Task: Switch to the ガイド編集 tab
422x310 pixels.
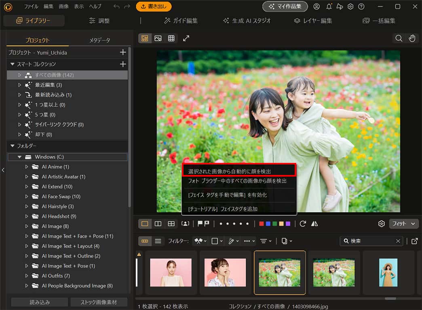Action: pos(181,21)
